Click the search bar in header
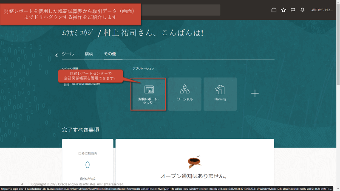340x191 pixels. (180, 10)
